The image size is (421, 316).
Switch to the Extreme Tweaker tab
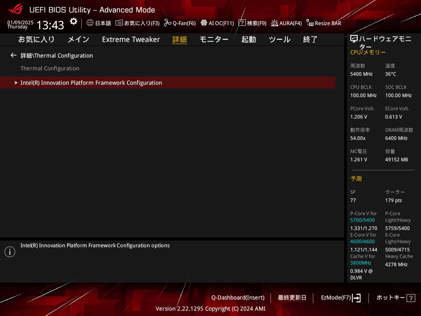click(131, 39)
